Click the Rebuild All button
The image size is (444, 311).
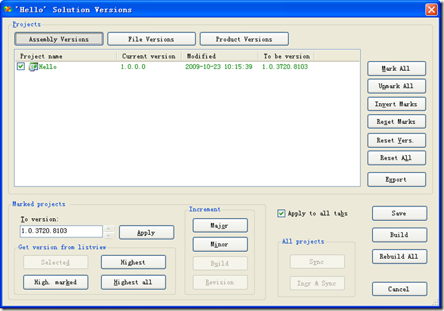pyautogui.click(x=399, y=256)
